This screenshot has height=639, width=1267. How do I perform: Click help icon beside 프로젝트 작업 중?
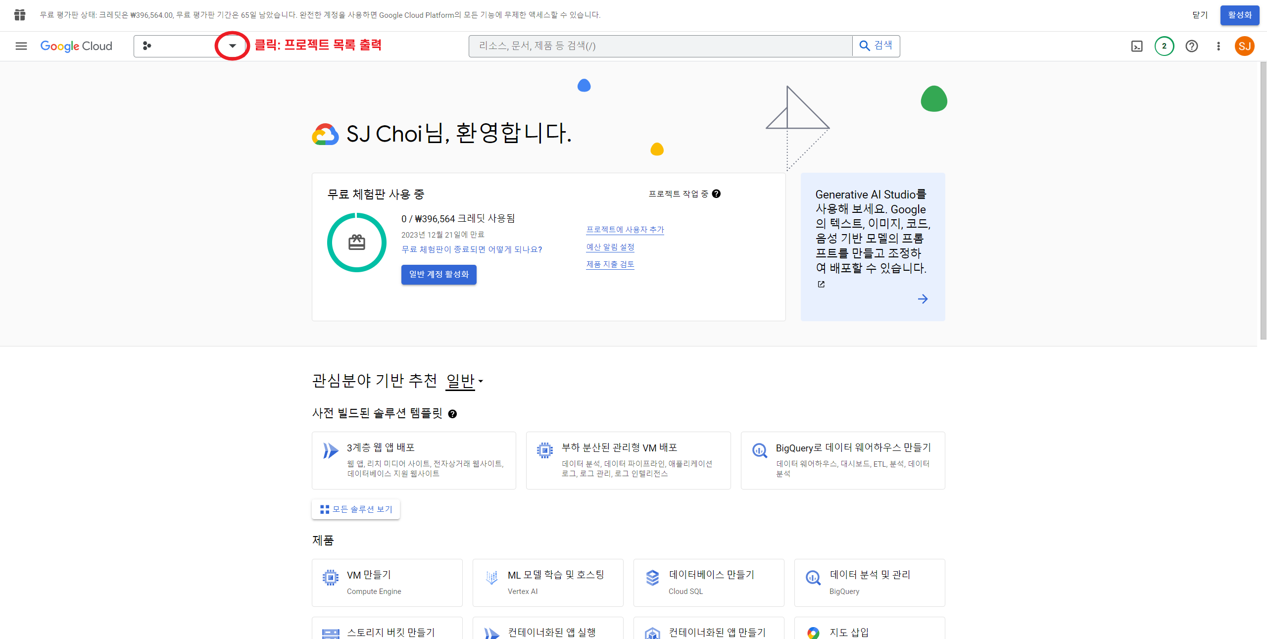716,194
